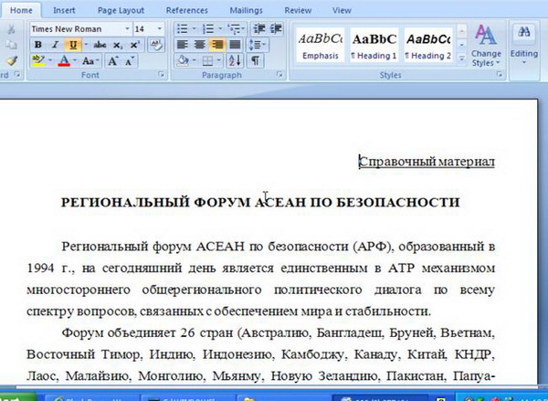Open the font name dropdown

coord(125,29)
